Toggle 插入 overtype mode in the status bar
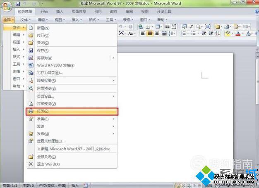 click(x=75, y=186)
